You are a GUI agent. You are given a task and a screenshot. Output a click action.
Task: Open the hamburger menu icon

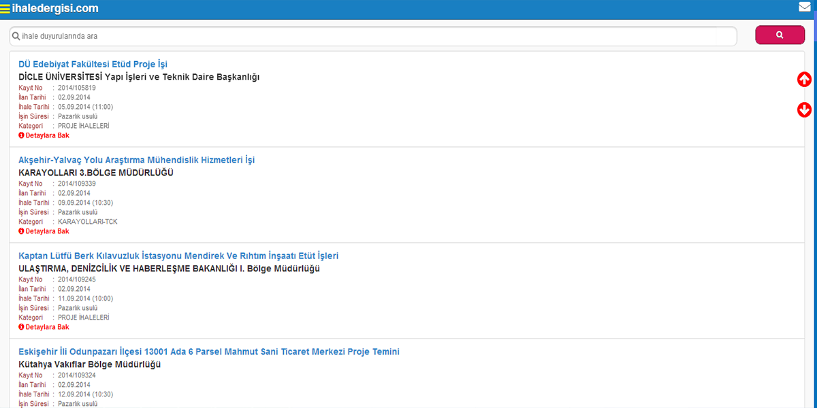point(5,9)
